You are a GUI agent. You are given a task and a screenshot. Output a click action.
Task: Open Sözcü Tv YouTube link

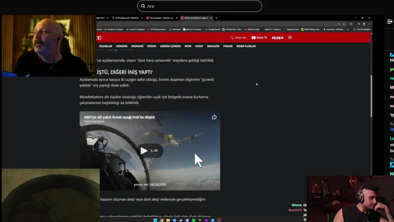point(259,38)
